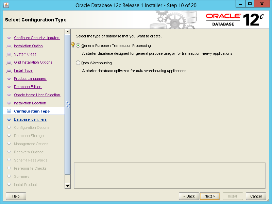This screenshot has height=204, width=272.
Task: Click the step list vertical scrollbar thumb
Action: pos(67,104)
